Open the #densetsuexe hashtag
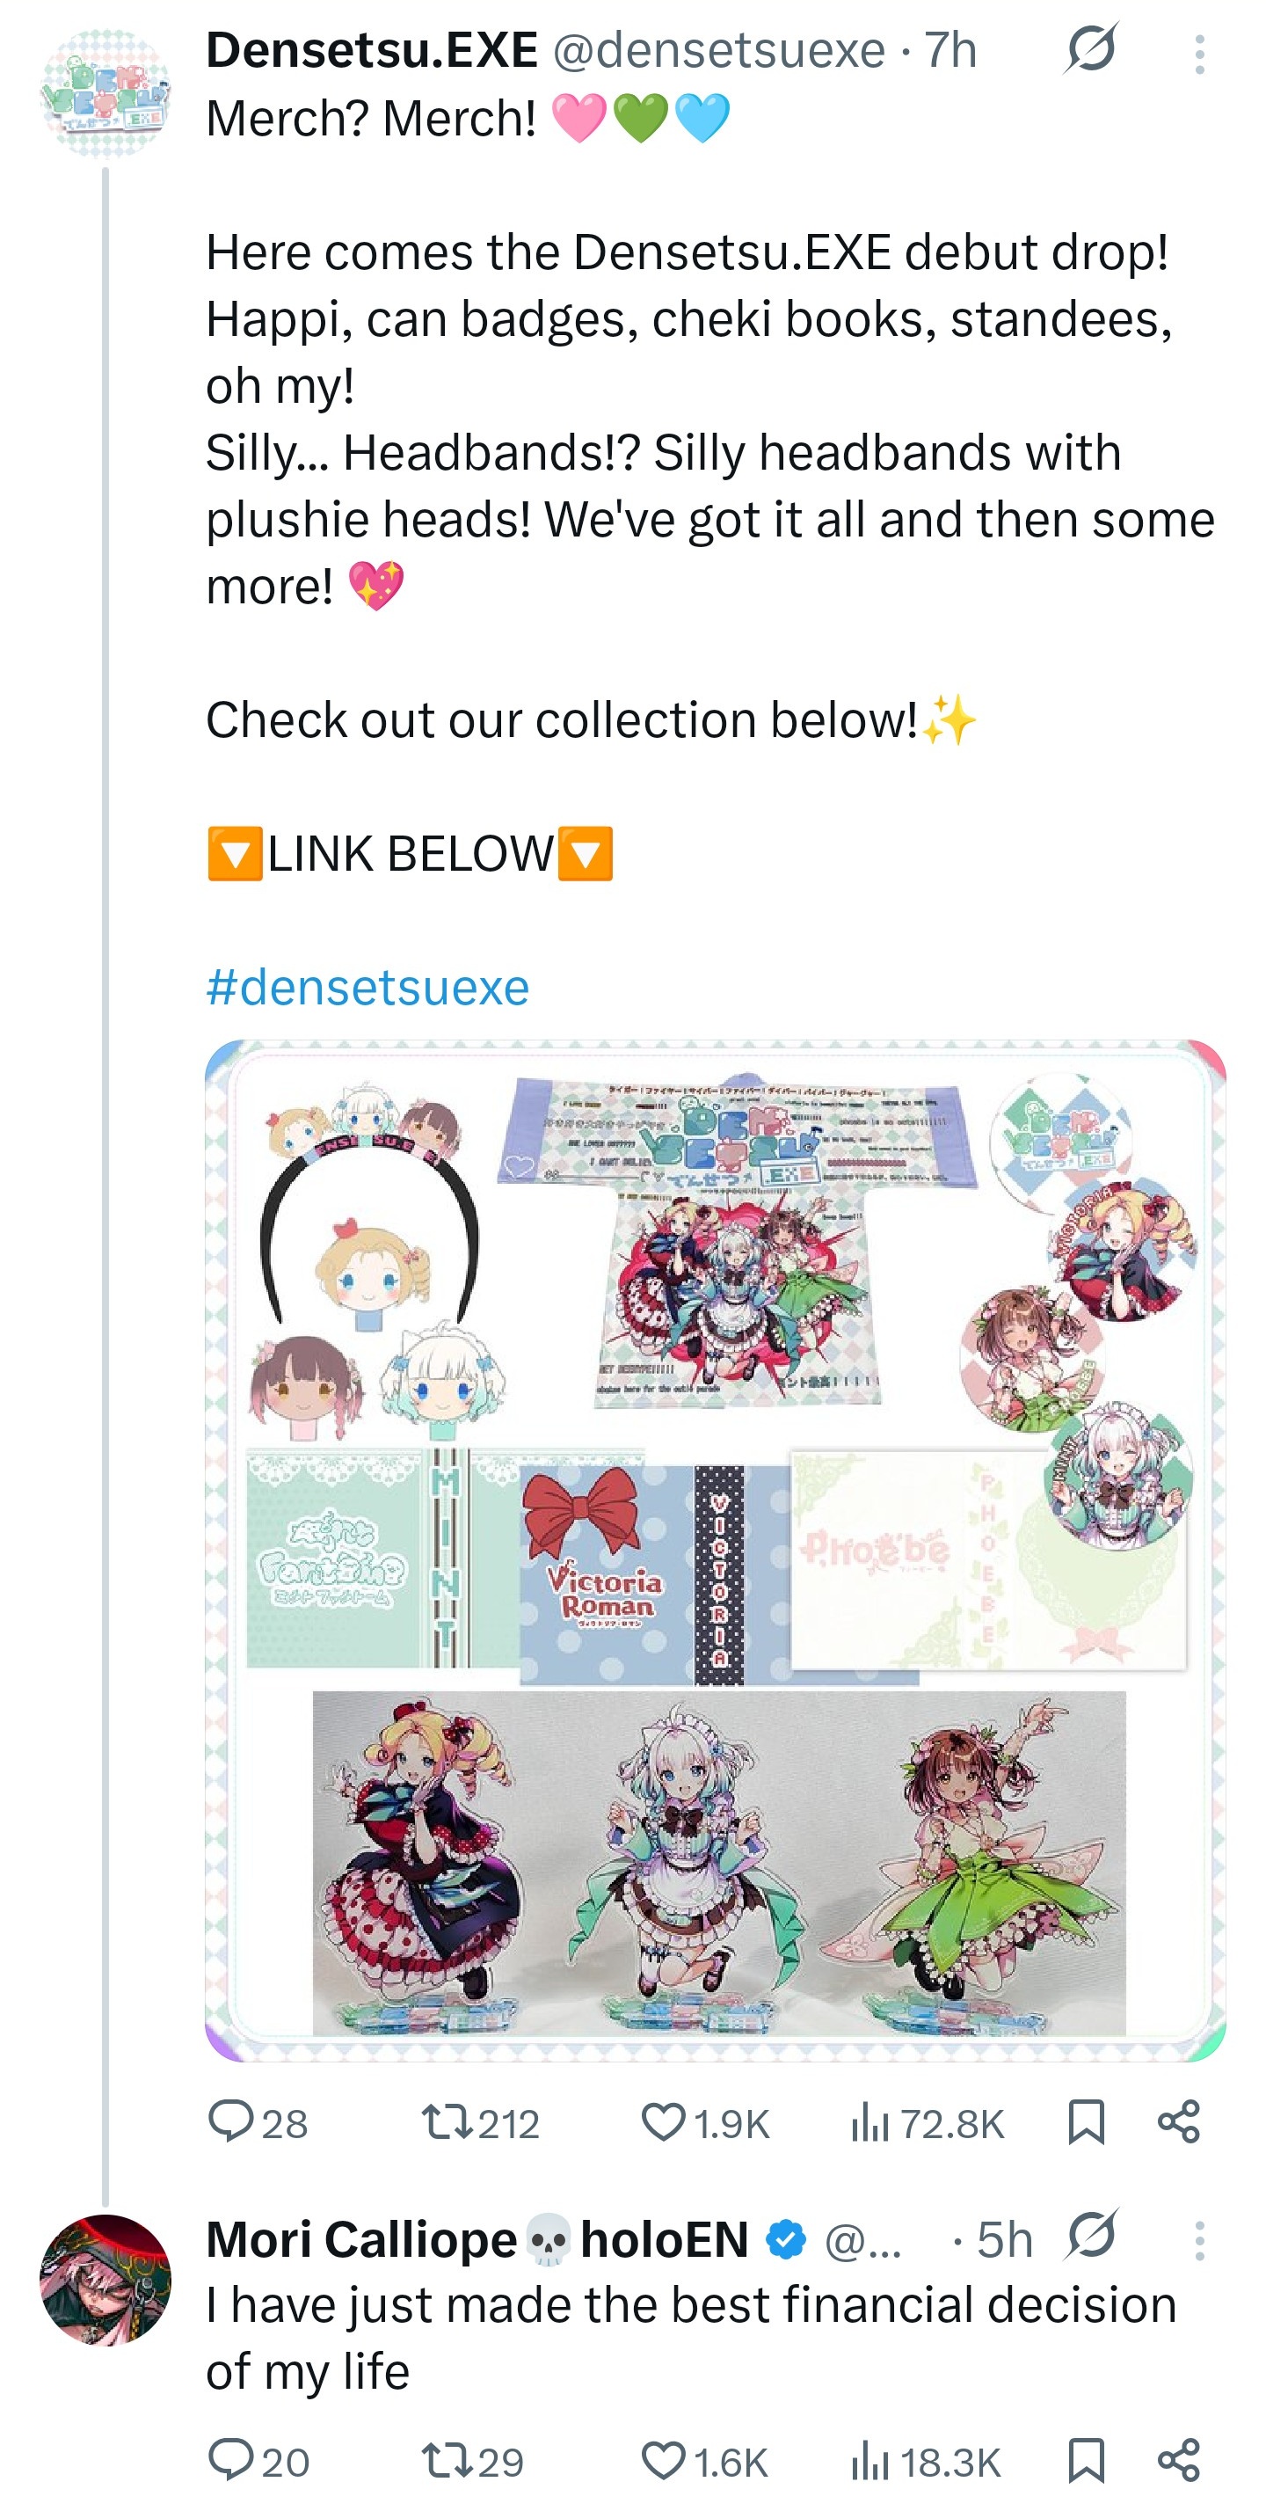1266x2511 pixels. (367, 987)
